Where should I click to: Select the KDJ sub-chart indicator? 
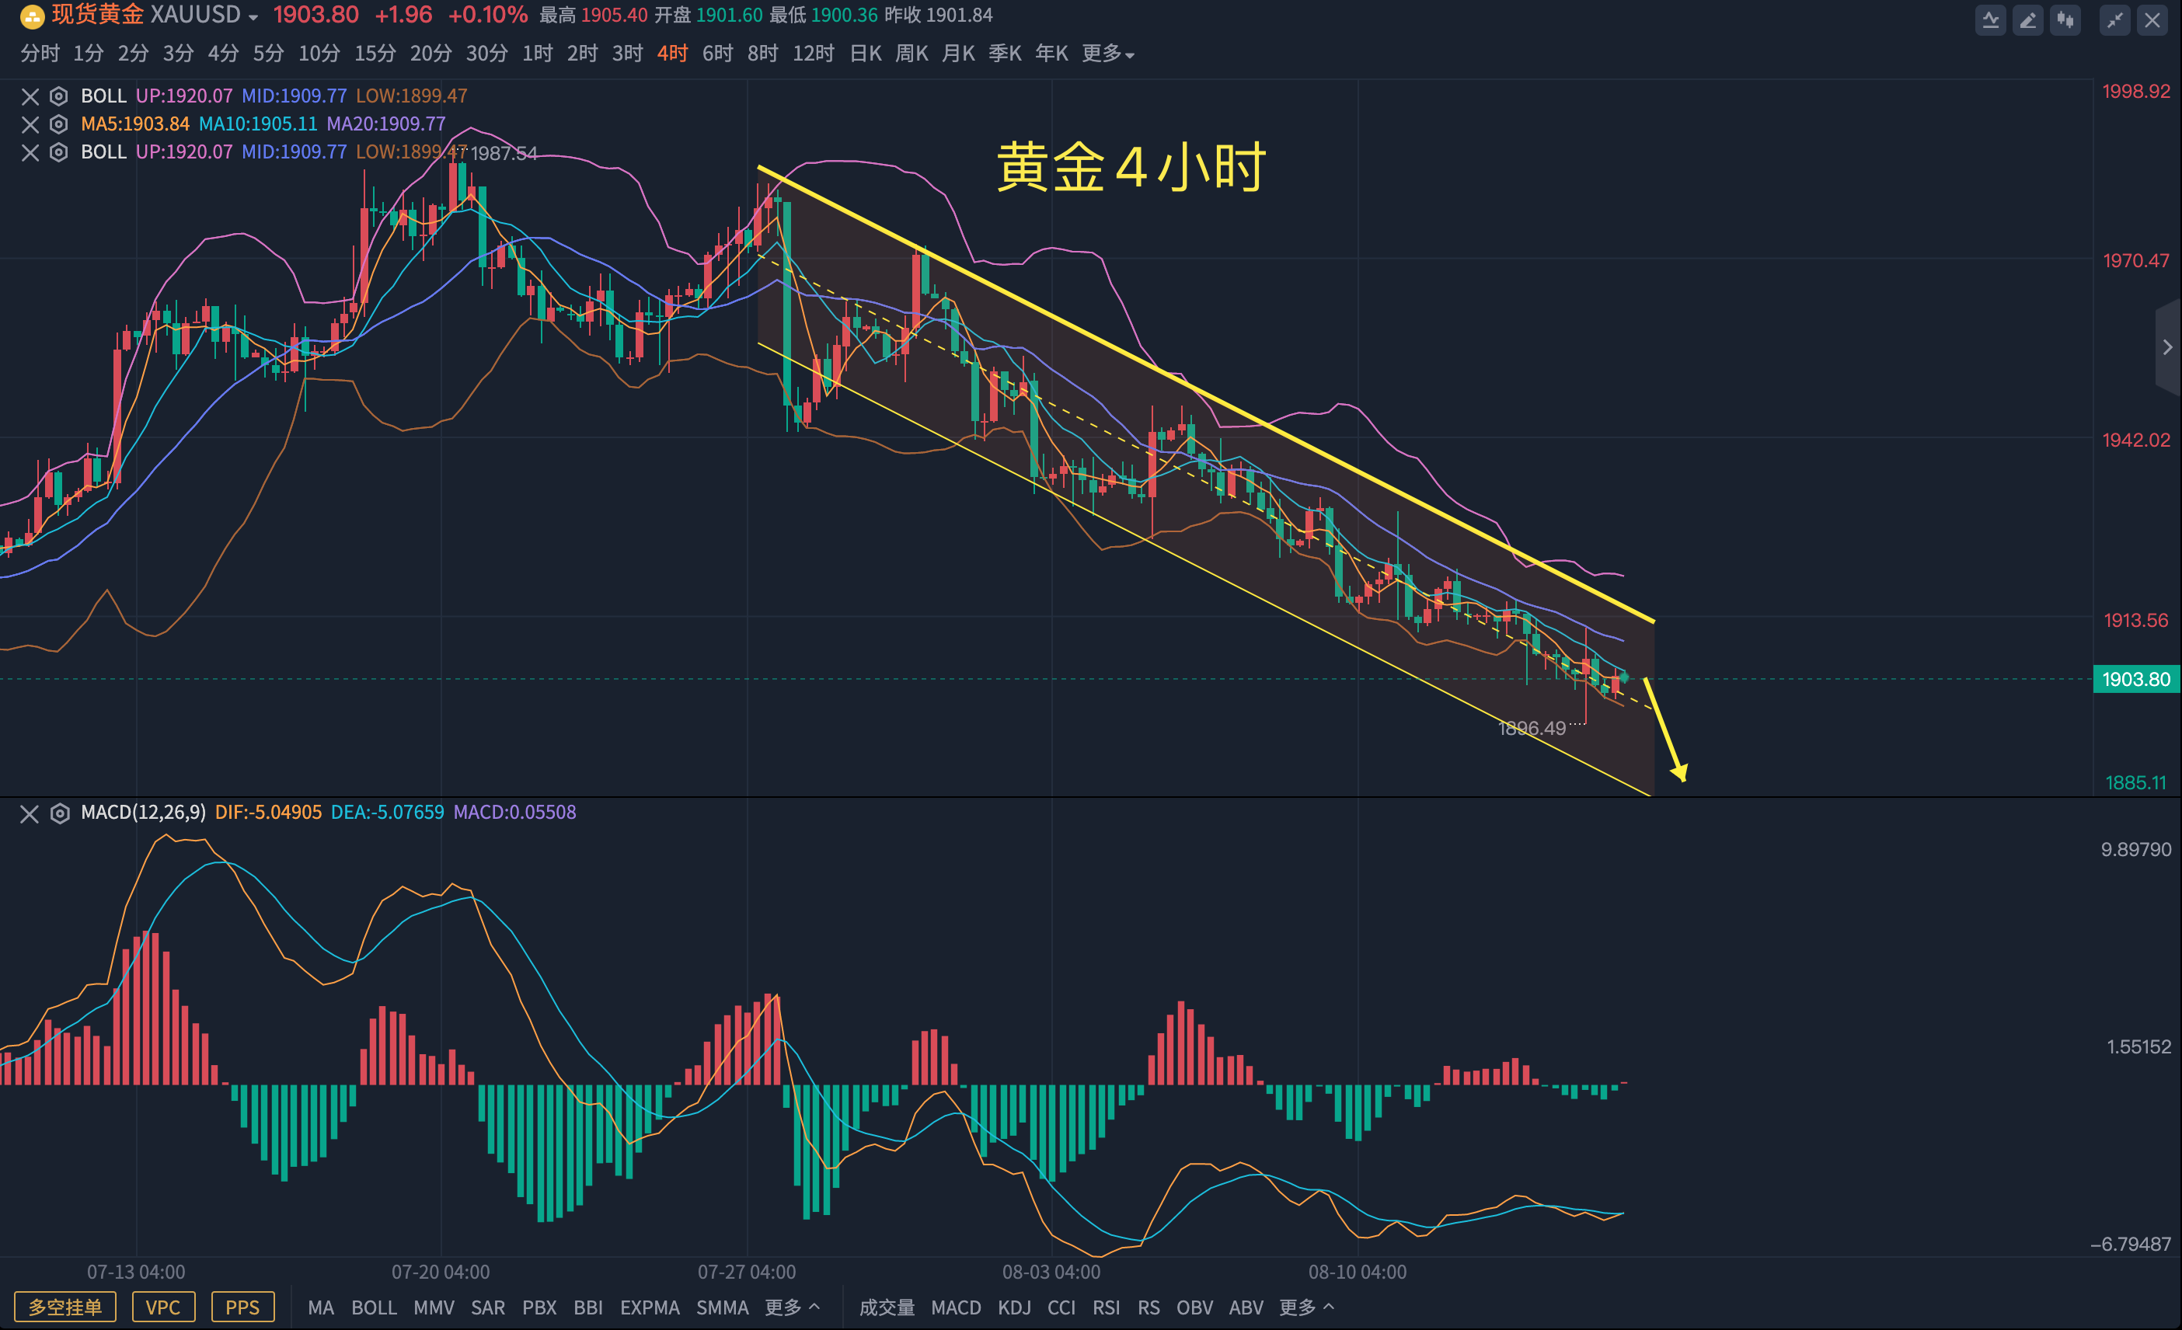pos(1014,1307)
